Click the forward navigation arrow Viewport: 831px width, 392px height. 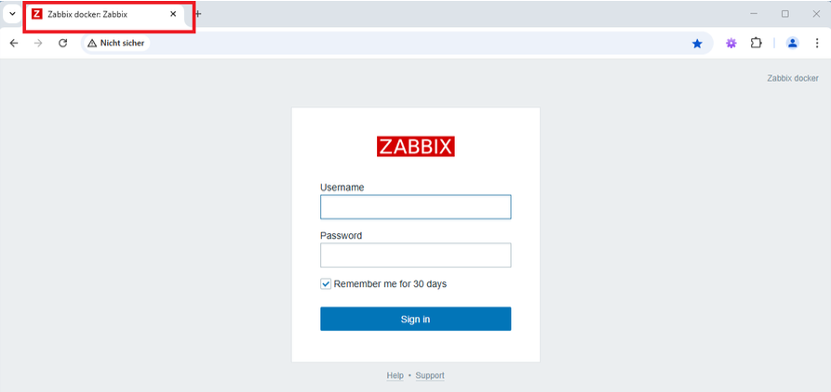pos(38,44)
